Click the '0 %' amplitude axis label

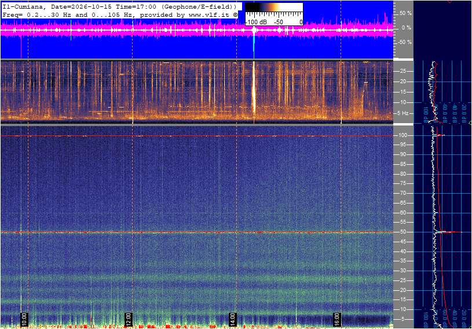(x=407, y=28)
